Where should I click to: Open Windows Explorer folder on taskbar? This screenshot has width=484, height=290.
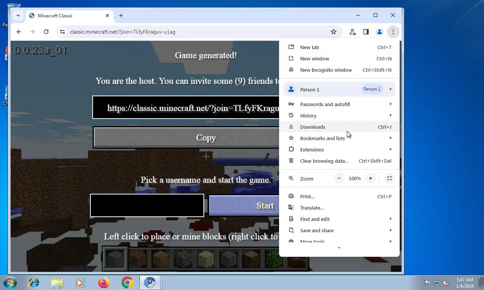point(57,282)
